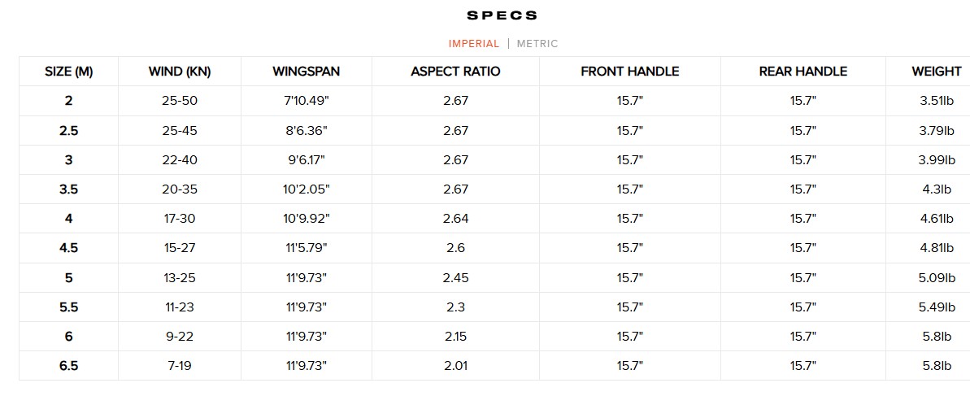Click the WEIGHT column header

point(937,72)
